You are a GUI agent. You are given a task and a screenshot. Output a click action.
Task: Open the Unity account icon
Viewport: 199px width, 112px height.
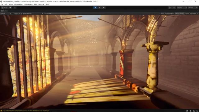[x=2, y=7]
